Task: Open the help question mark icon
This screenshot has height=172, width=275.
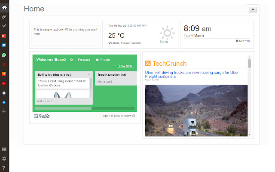Action: (4, 168)
